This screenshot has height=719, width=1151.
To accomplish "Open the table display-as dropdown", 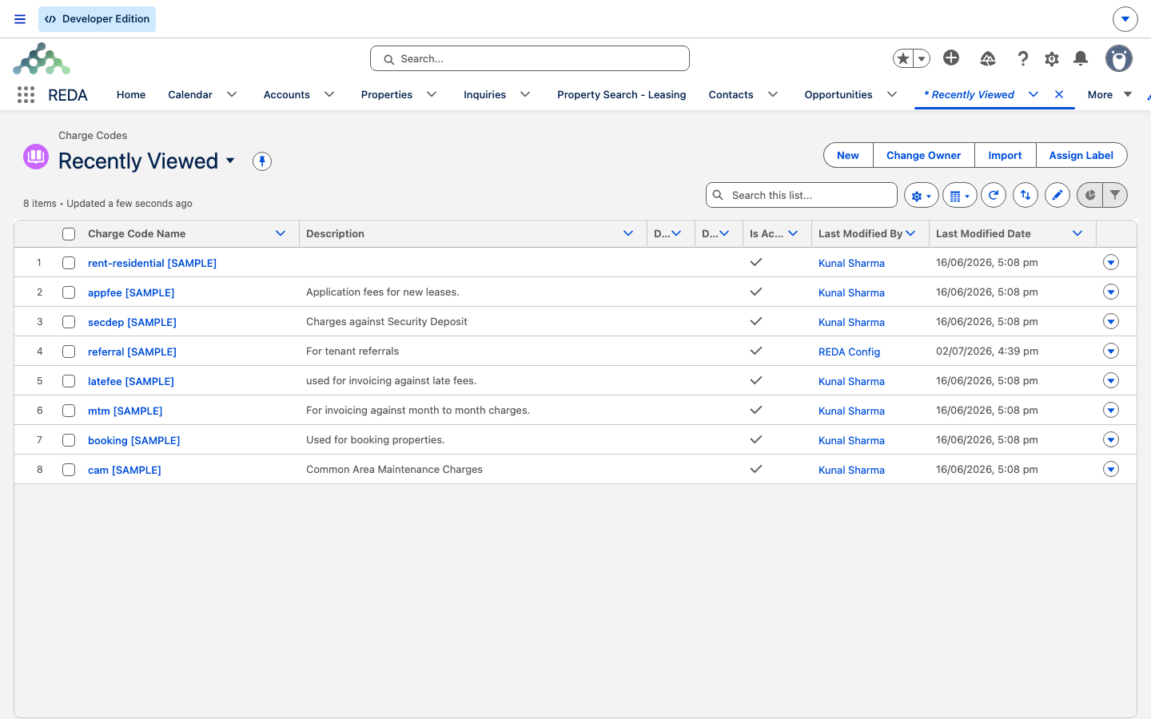I will click(960, 195).
